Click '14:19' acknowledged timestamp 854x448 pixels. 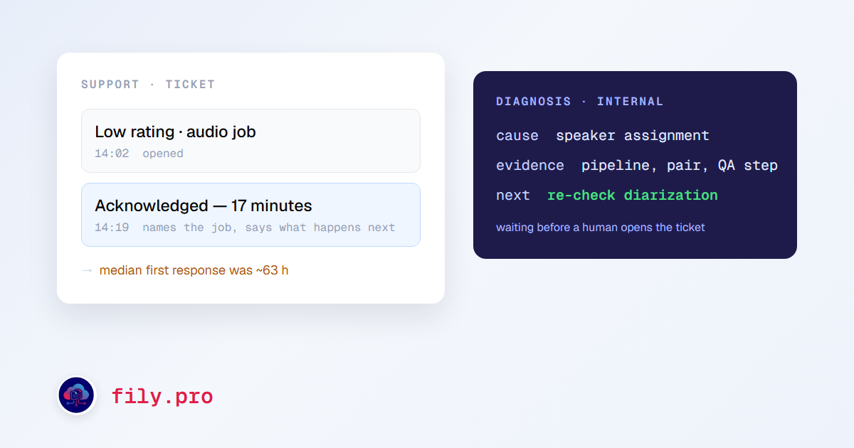pos(112,228)
